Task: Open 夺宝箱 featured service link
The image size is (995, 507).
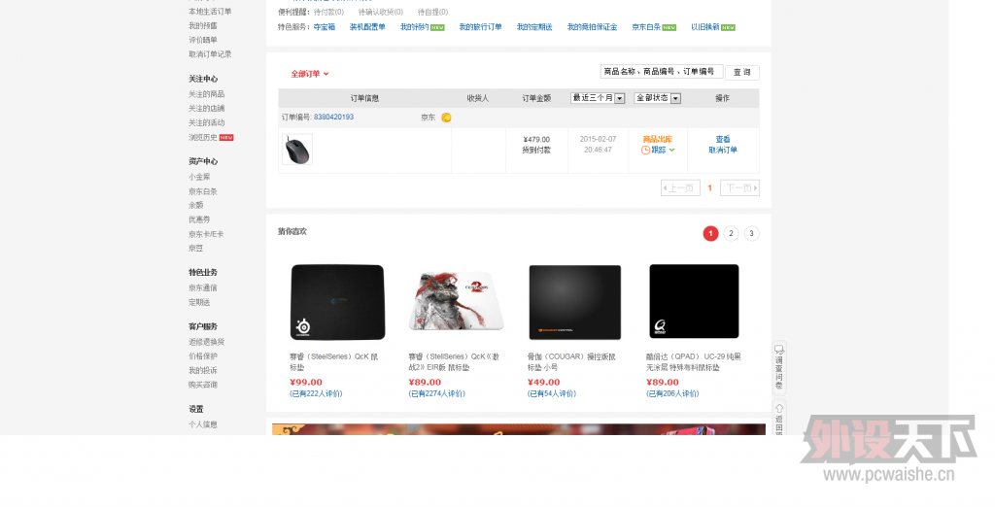Action: [x=325, y=27]
